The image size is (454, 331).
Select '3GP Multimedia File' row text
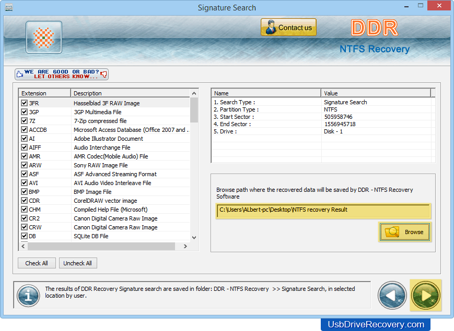[x=98, y=112]
